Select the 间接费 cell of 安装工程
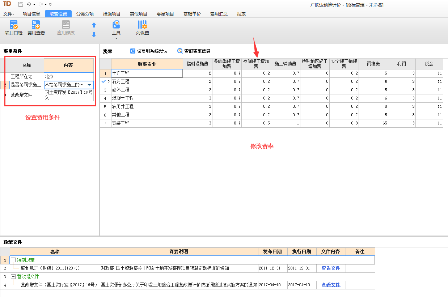Viewport: 448px width, 297px height. point(373,123)
